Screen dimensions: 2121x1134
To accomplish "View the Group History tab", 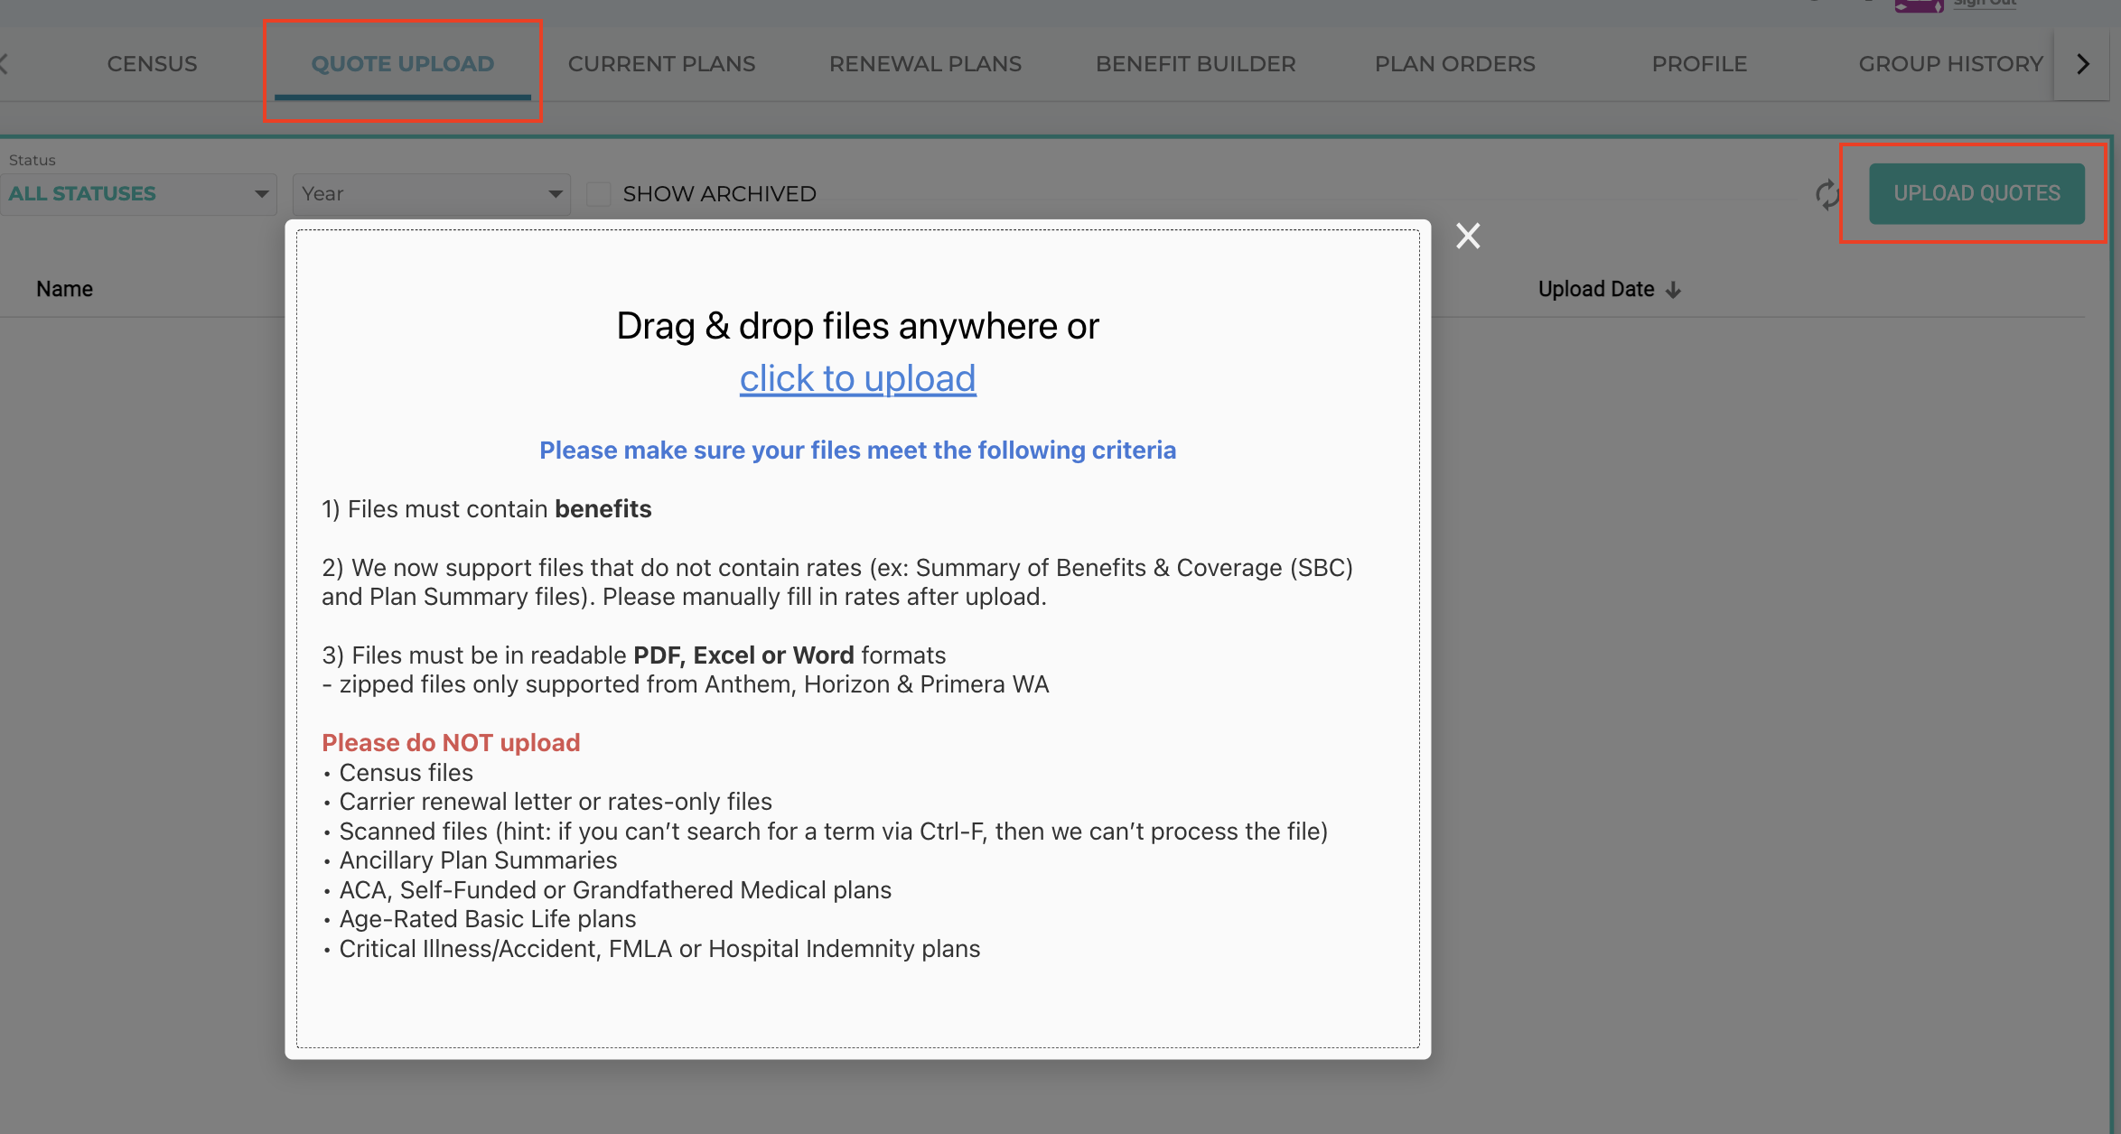I will coord(1950,64).
